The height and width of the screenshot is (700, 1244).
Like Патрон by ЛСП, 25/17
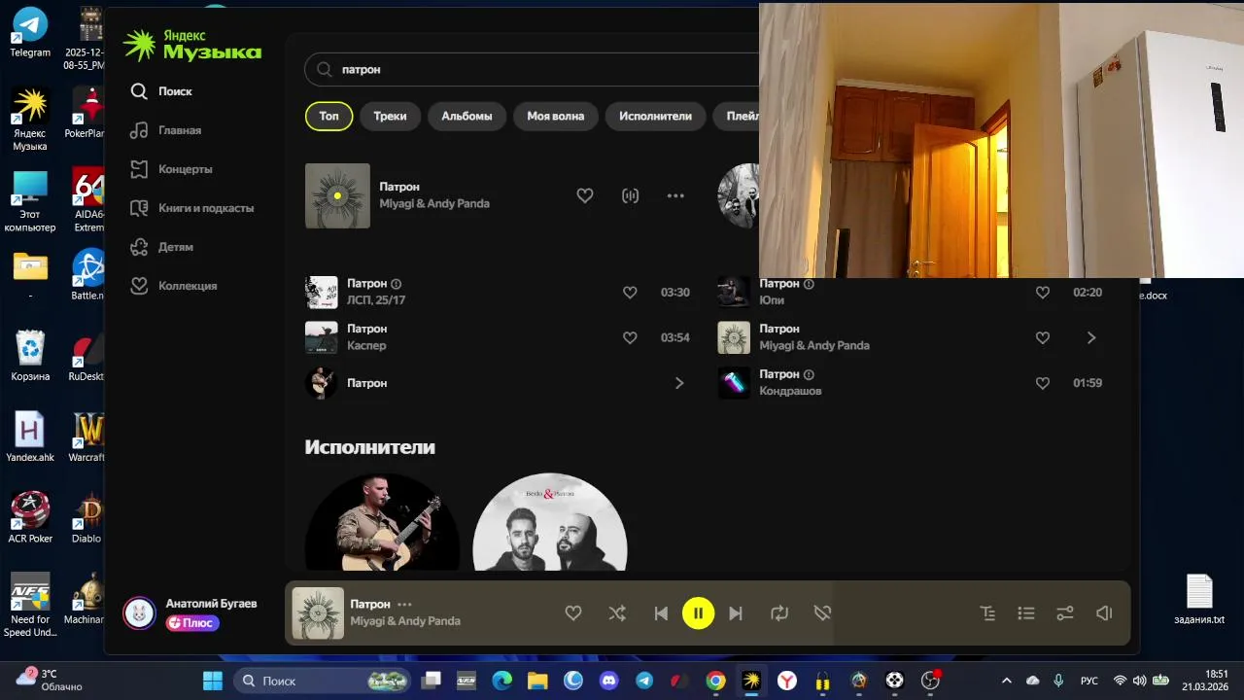630,293
